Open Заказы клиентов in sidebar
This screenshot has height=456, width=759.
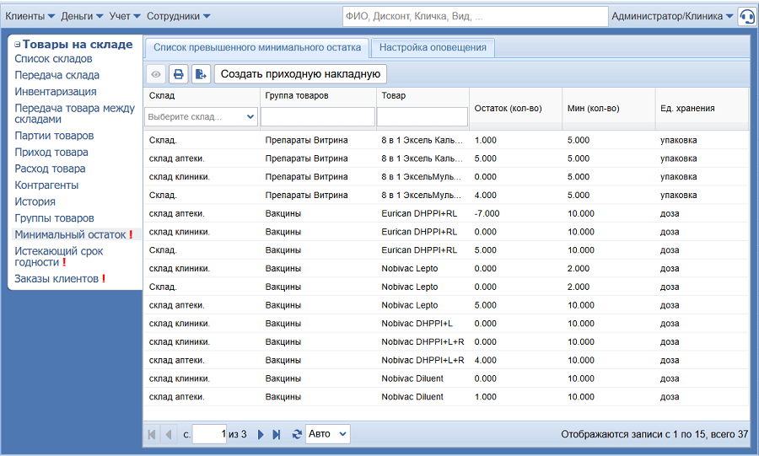pos(57,279)
